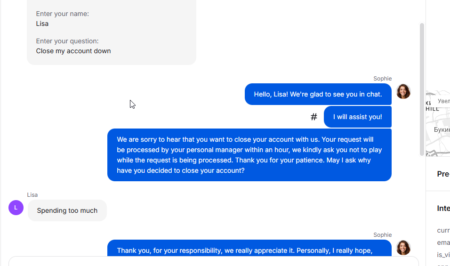This screenshot has height=266, width=450.
Task: Click Lisa's purple "L" avatar
Action: 16,207
